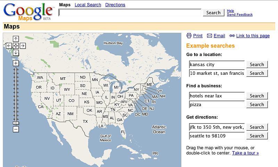This screenshot has width=278, height=167.
Task: Click the pizza input field
Action: click(x=217, y=104)
